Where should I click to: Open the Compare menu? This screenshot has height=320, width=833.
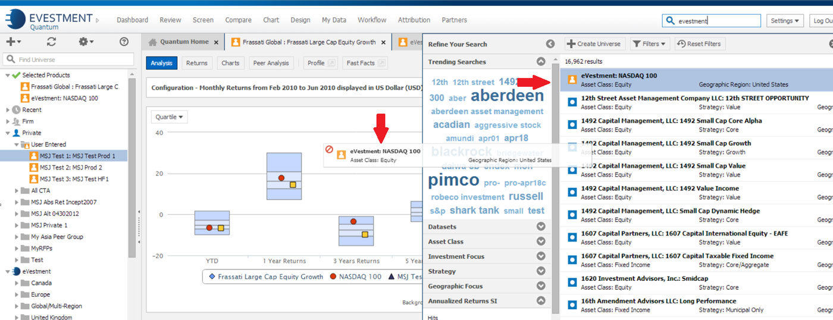(238, 20)
